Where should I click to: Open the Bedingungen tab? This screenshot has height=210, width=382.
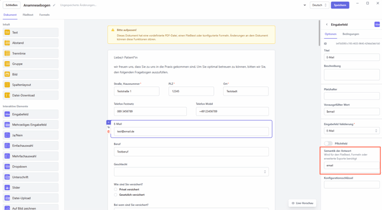click(x=351, y=34)
